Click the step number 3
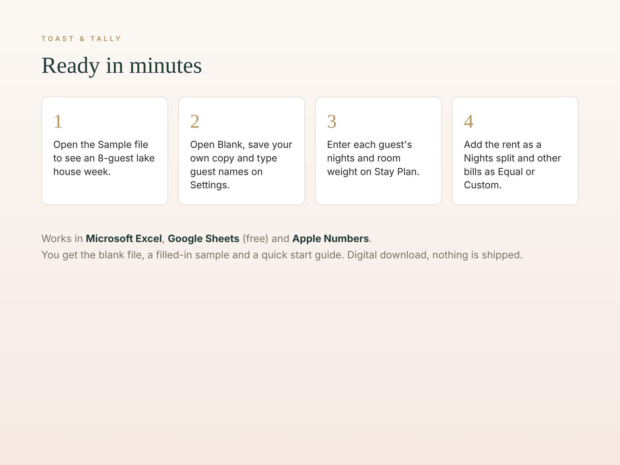Viewport: 620px width, 465px height. 332,121
